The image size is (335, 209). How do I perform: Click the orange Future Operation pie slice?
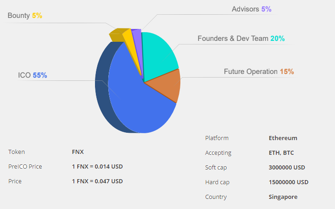pos(167,86)
